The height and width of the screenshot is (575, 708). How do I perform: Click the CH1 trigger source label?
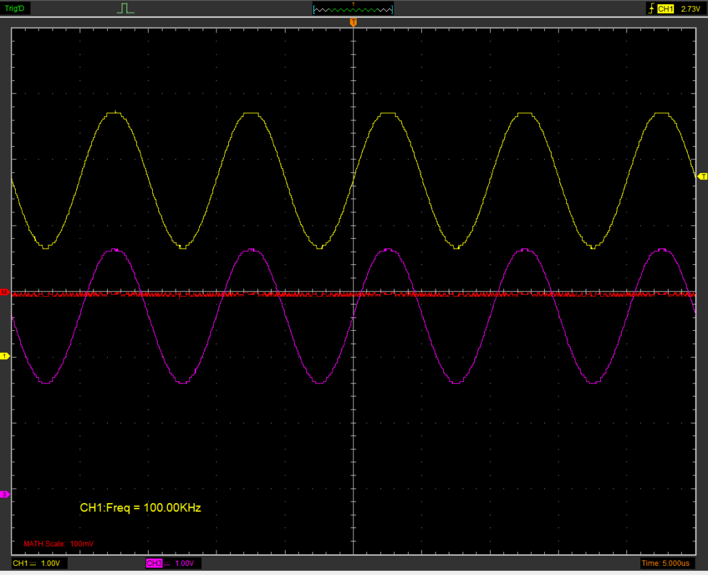coord(665,9)
